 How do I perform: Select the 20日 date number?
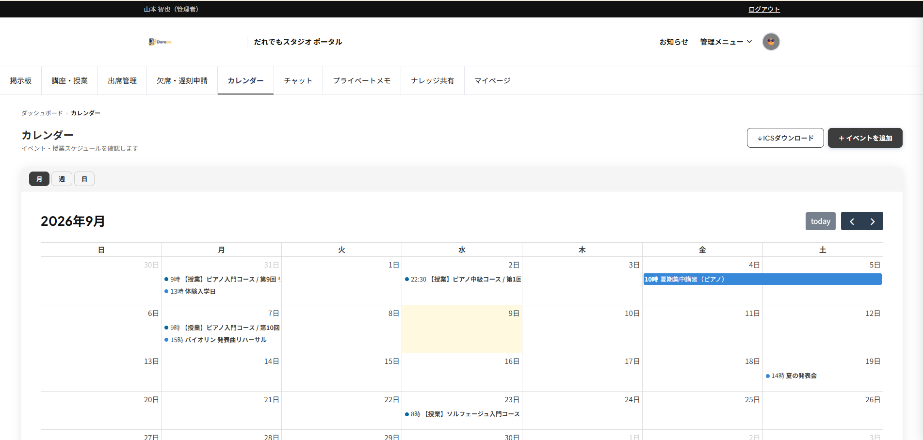(x=151, y=400)
